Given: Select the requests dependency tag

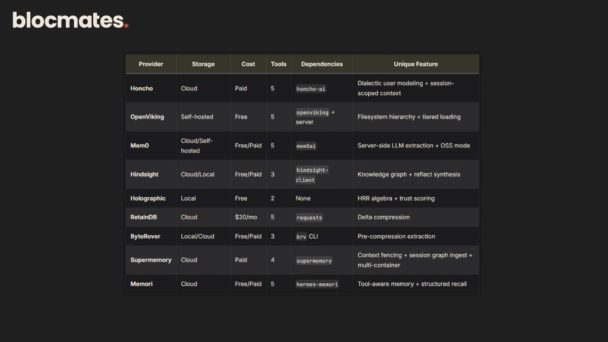Looking at the screenshot, I should click(x=309, y=218).
